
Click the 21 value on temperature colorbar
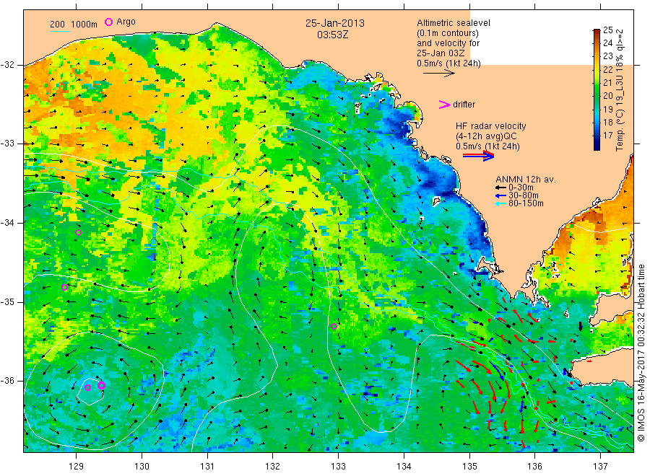click(x=607, y=82)
